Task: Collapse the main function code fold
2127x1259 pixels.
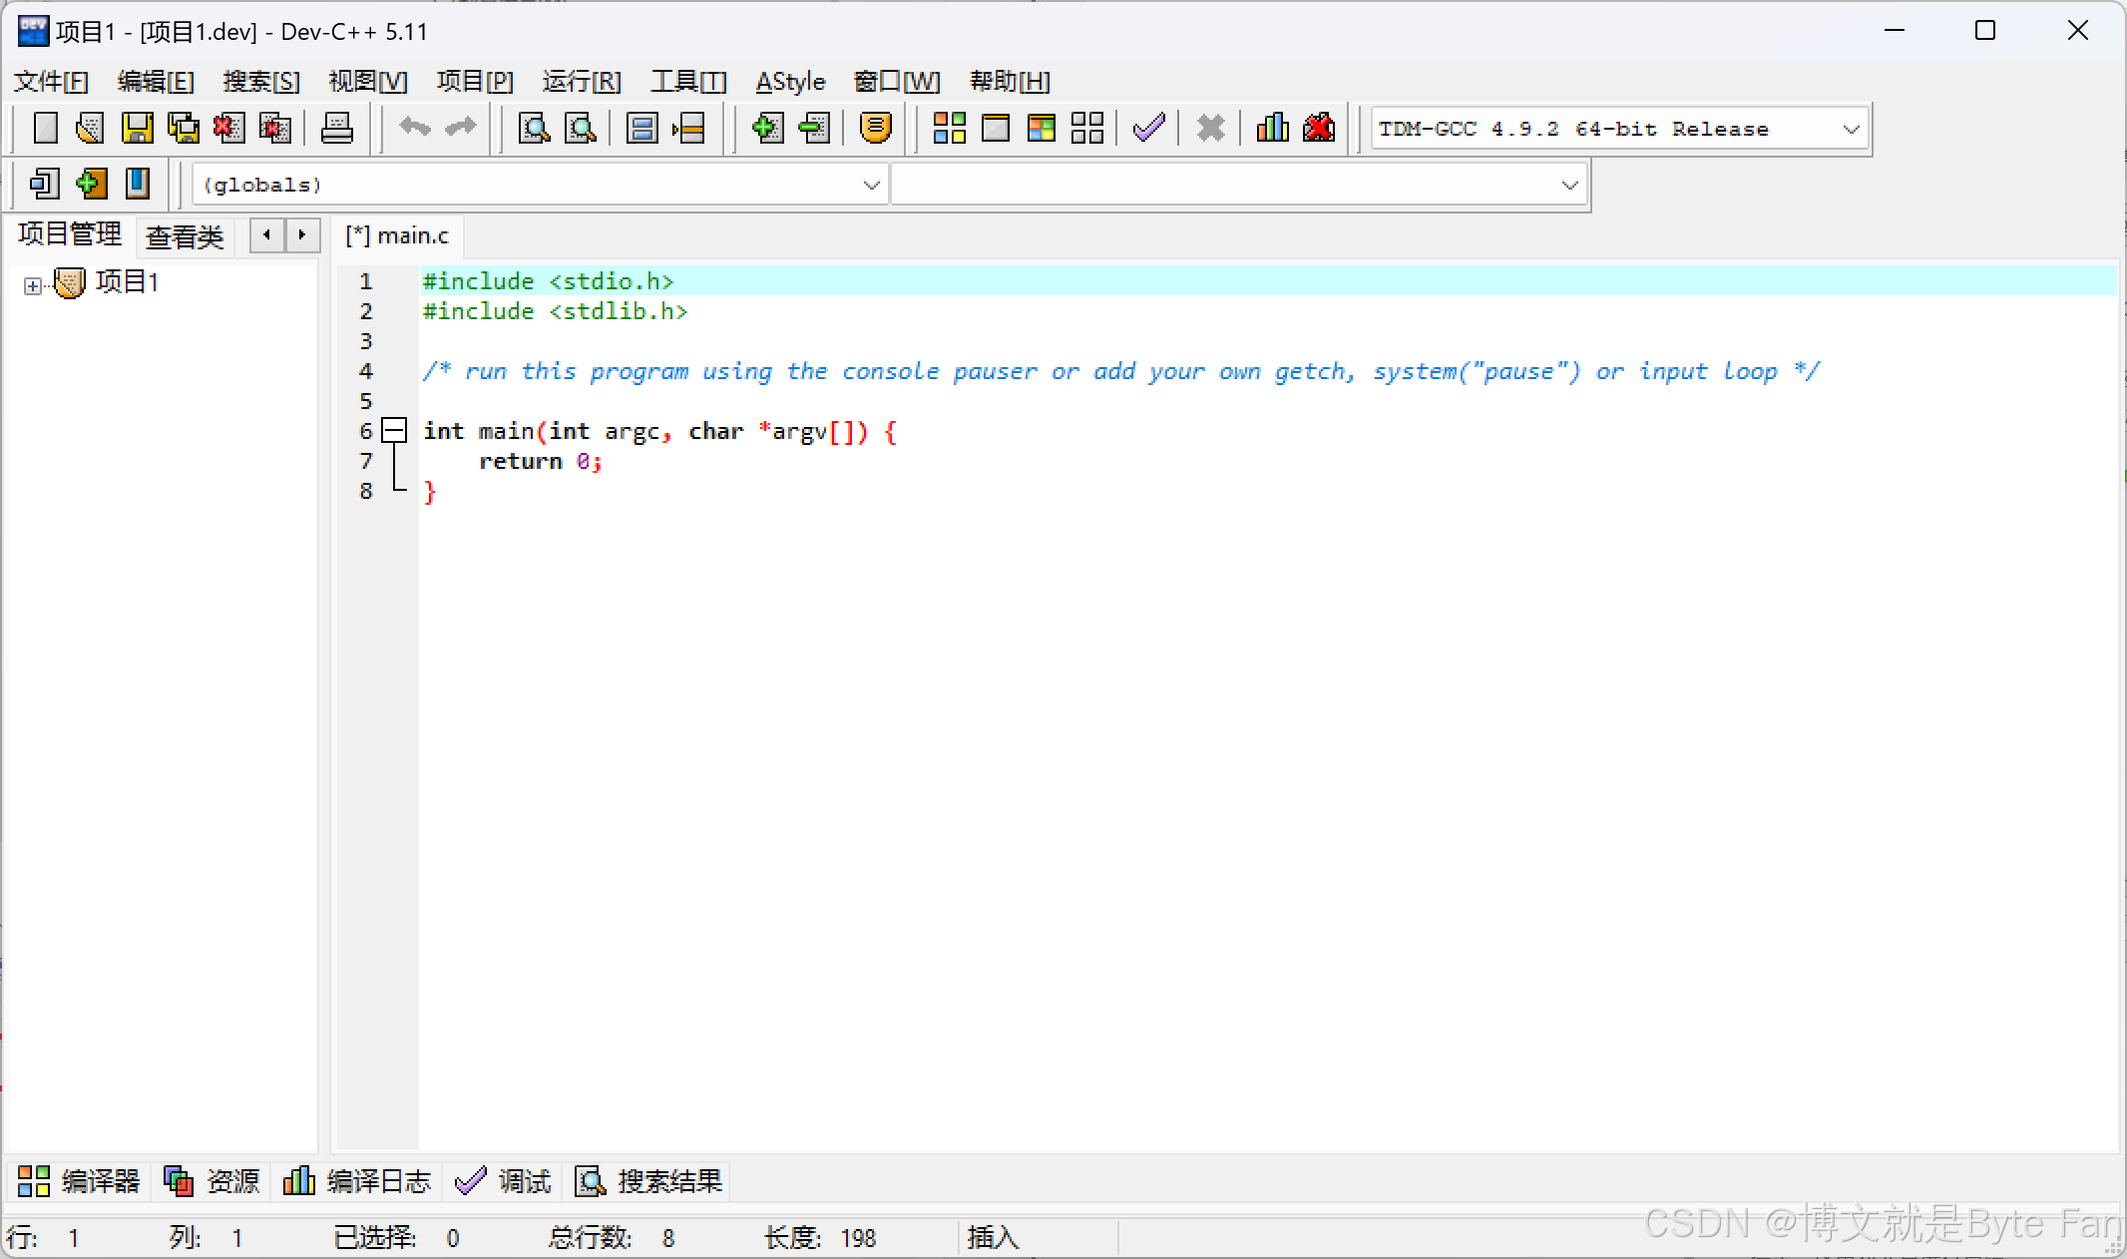Action: tap(395, 431)
